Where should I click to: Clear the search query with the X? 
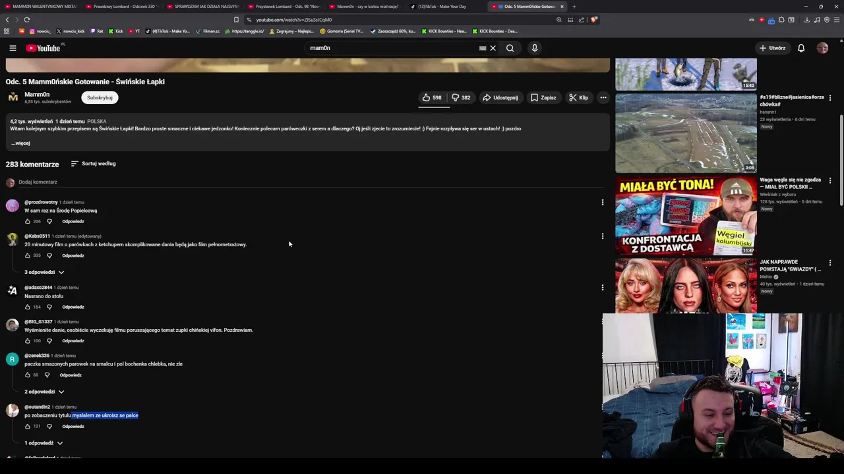pyautogui.click(x=493, y=48)
